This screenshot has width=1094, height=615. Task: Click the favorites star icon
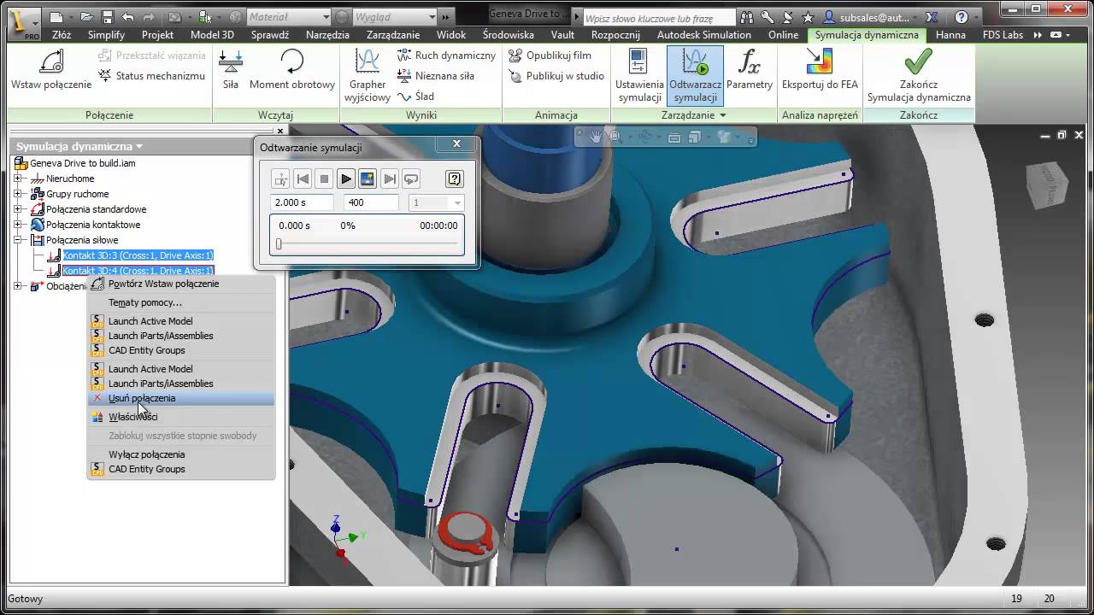coord(808,17)
